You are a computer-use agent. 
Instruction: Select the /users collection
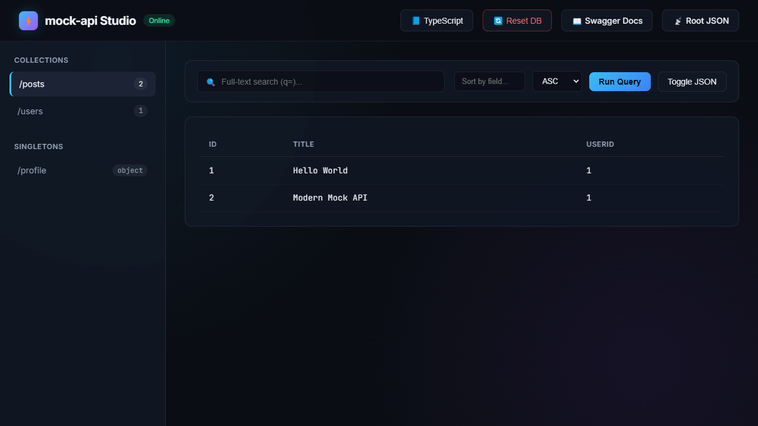[83, 111]
